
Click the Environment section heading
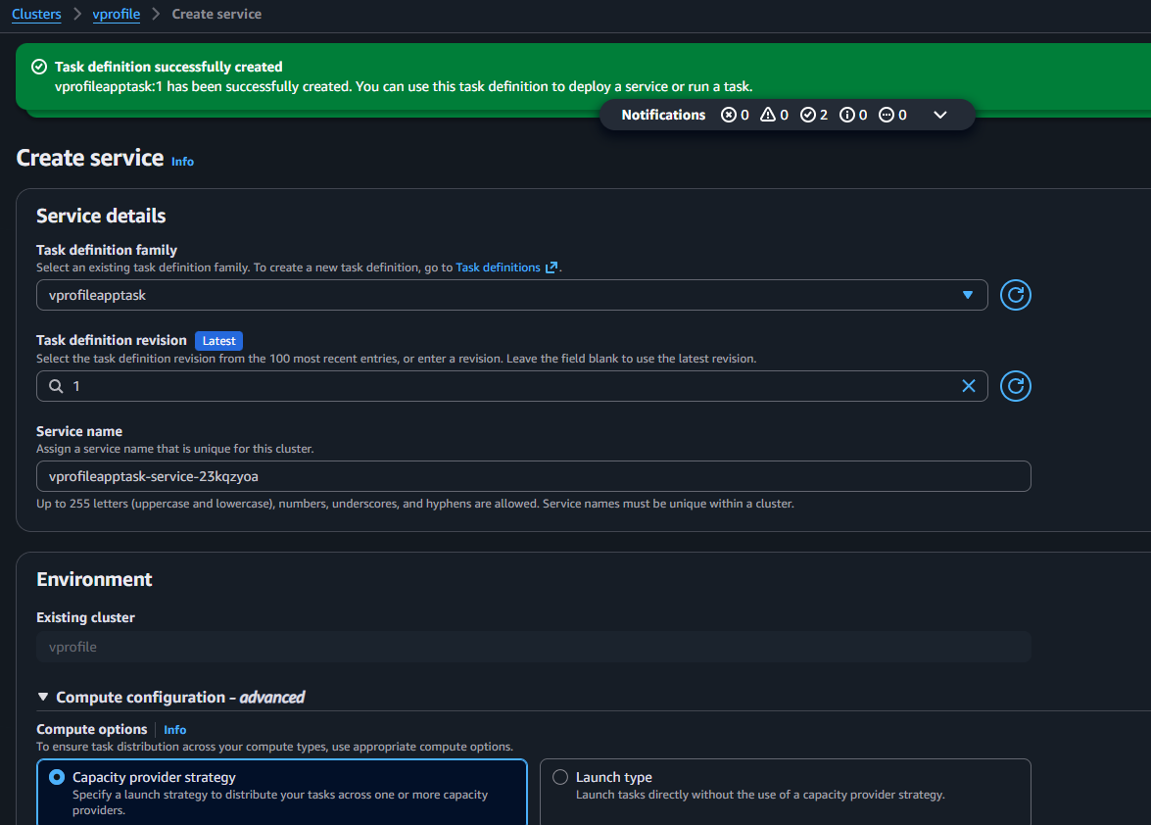coord(95,579)
